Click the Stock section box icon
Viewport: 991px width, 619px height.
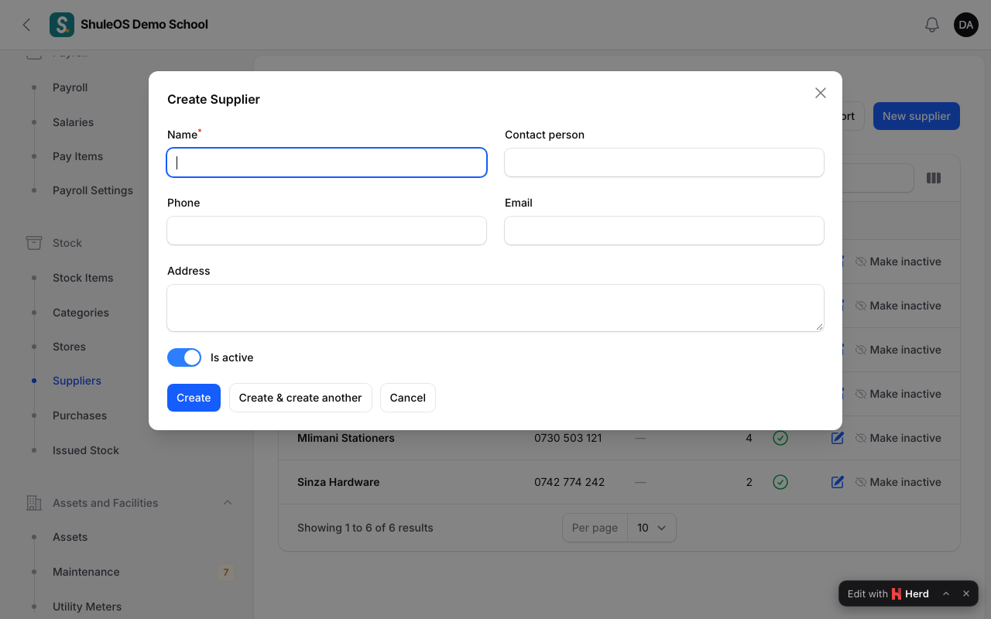click(34, 243)
